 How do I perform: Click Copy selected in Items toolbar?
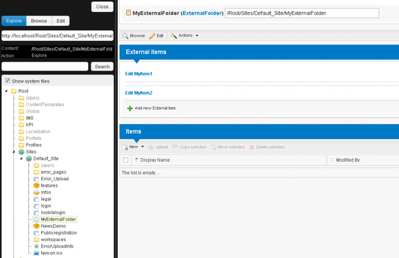coord(190,147)
